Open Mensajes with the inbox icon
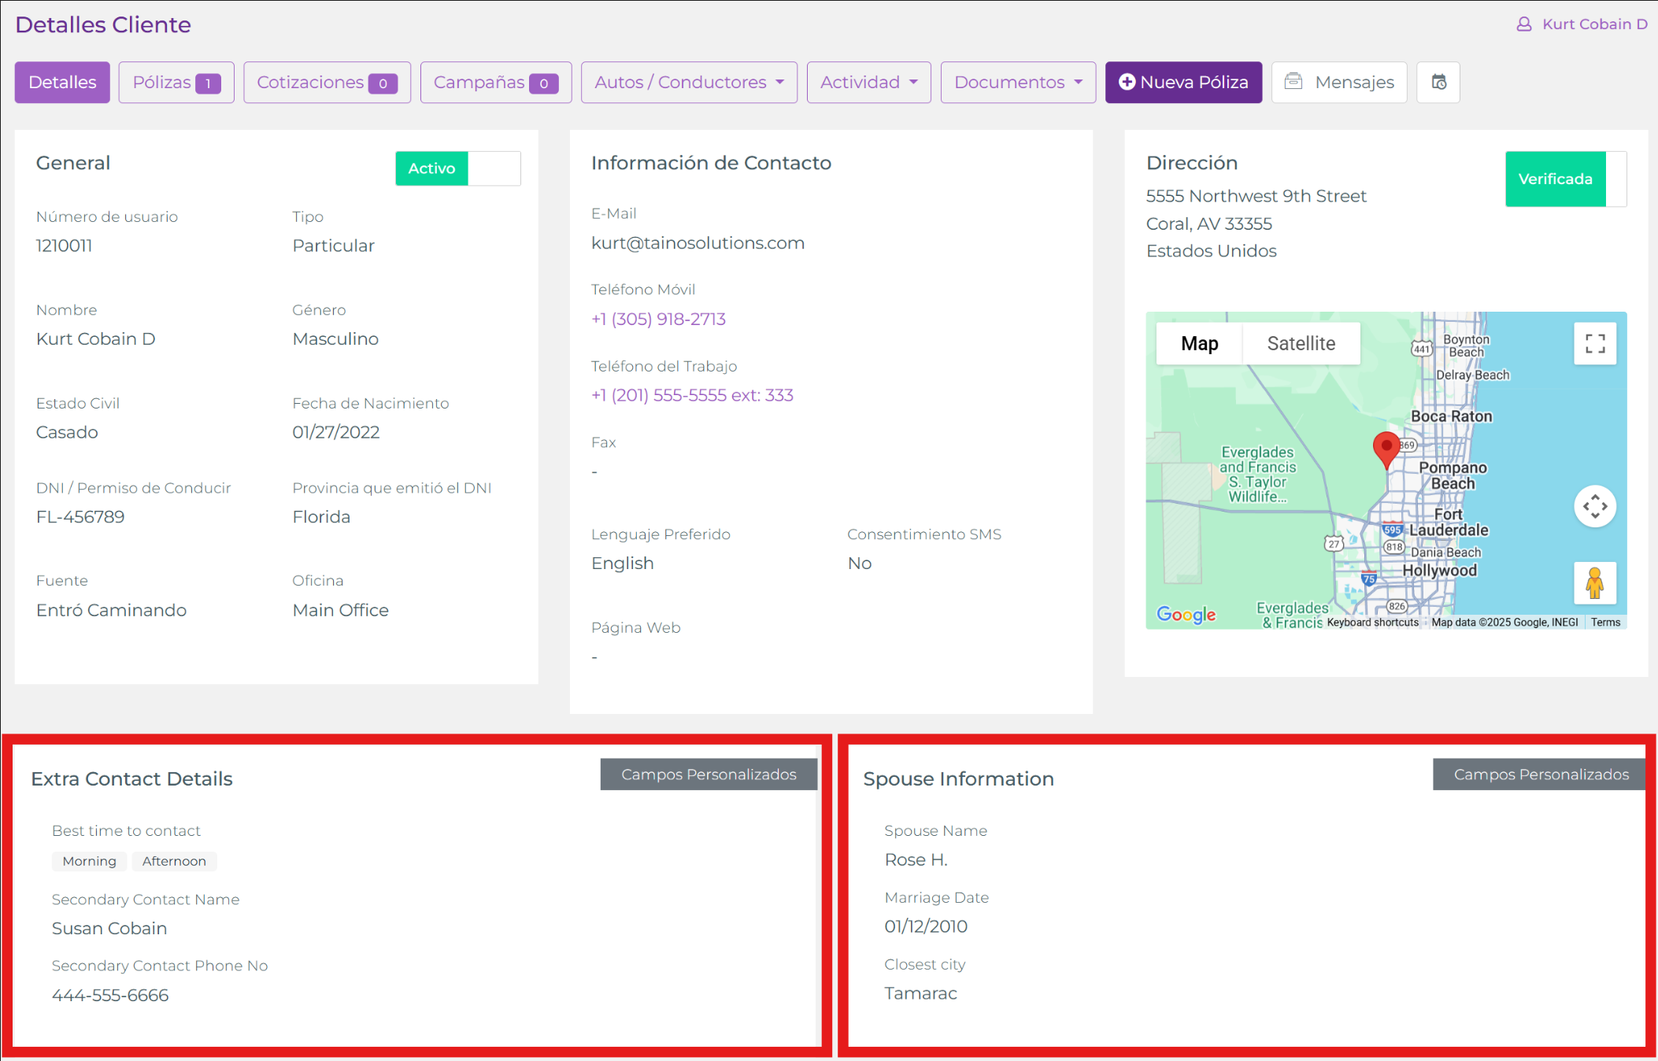 (x=1338, y=82)
